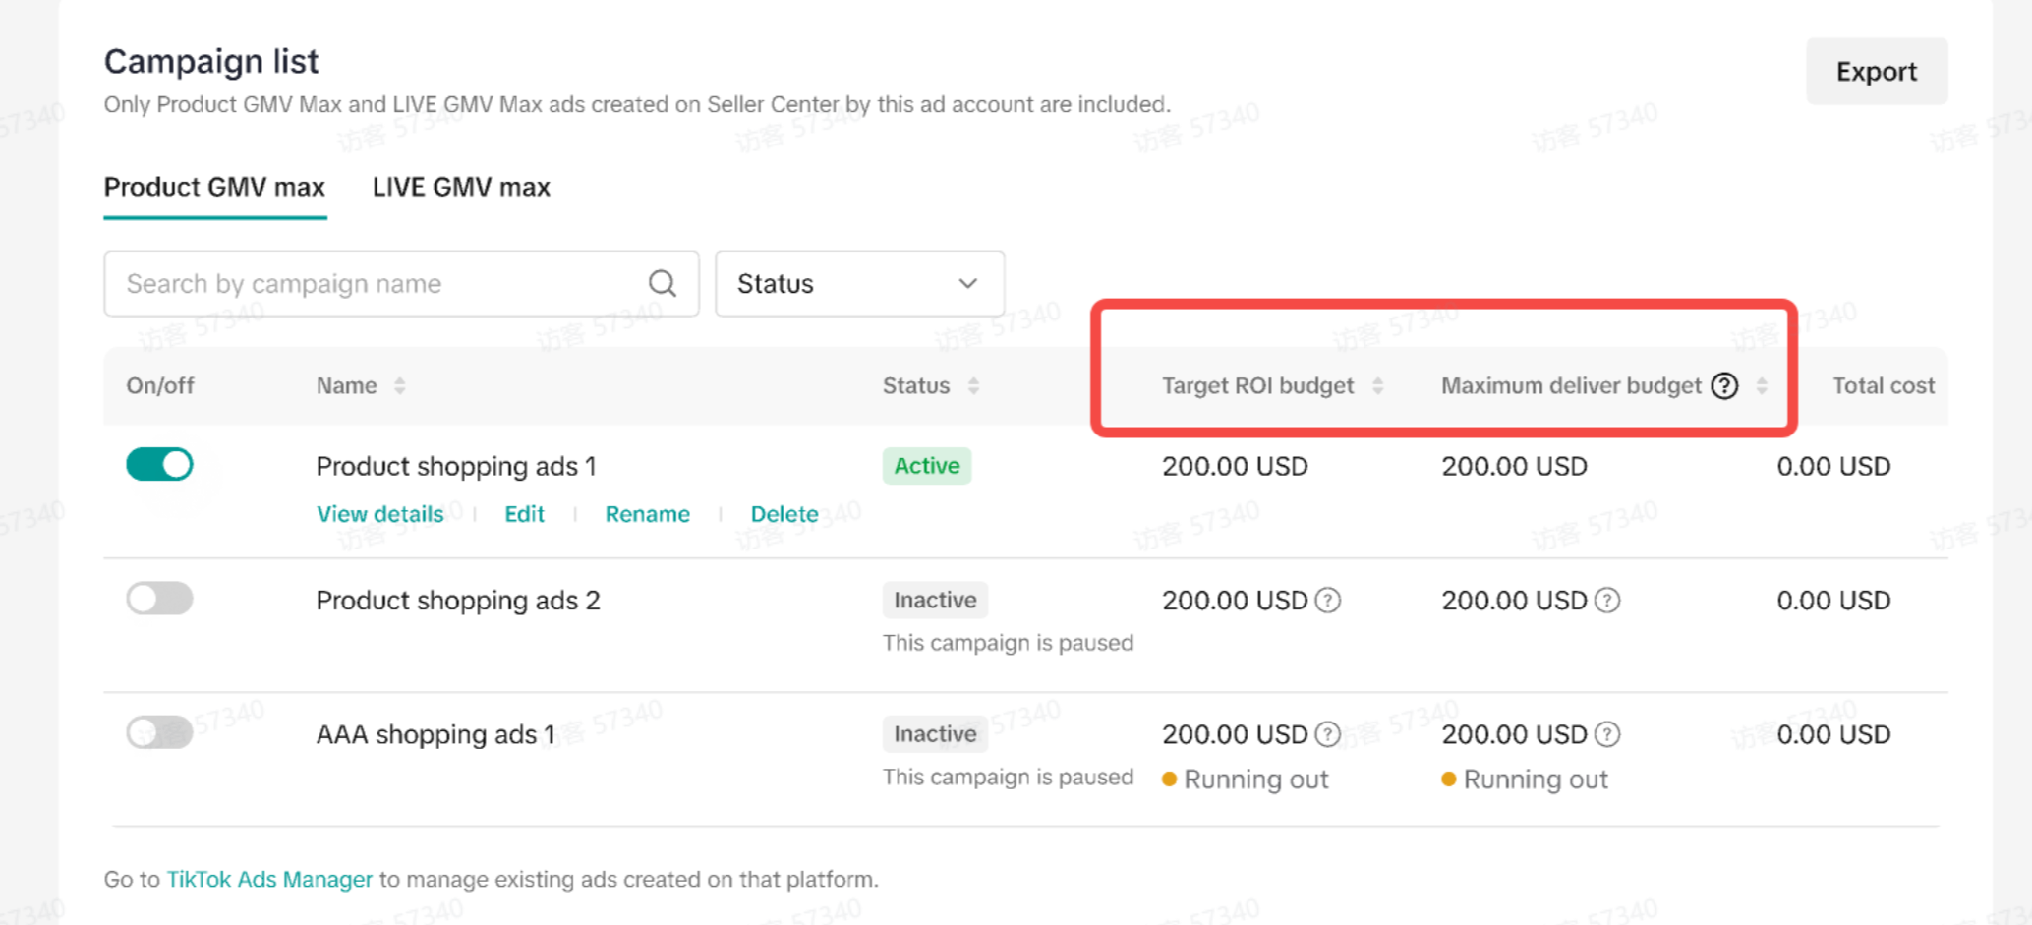Click help icon beside Maximum deliver budget header
The image size is (2032, 925).
1724,386
